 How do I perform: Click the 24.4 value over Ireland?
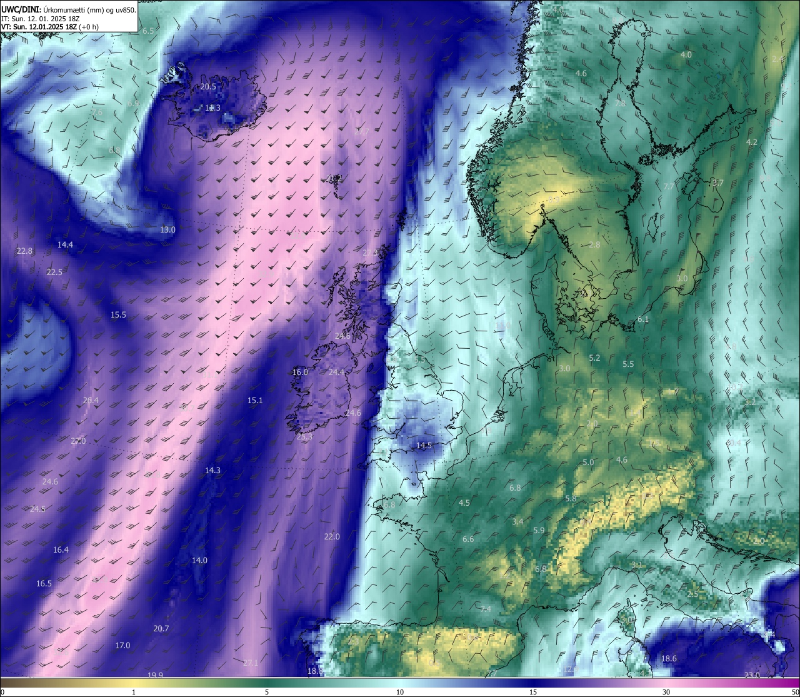point(336,373)
